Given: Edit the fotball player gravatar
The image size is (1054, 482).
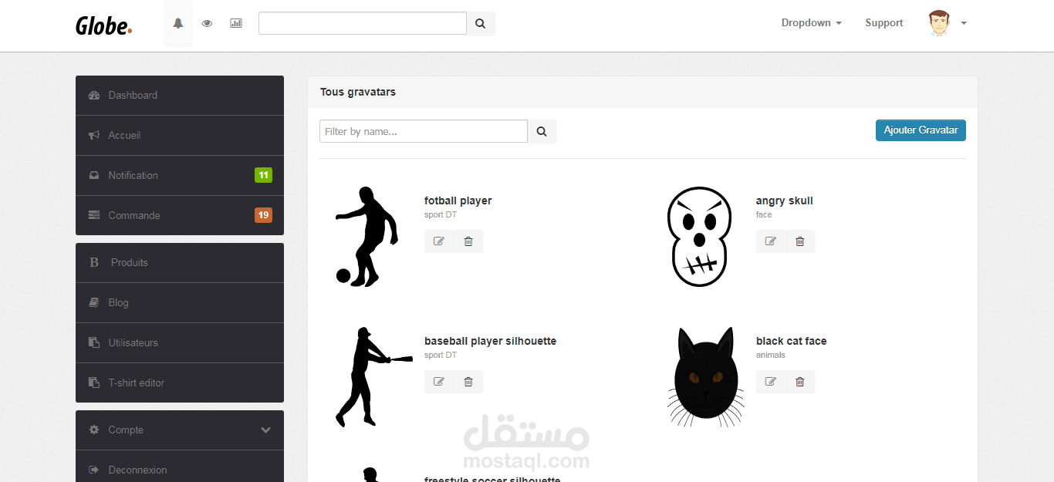Looking at the screenshot, I should pyautogui.click(x=439, y=241).
